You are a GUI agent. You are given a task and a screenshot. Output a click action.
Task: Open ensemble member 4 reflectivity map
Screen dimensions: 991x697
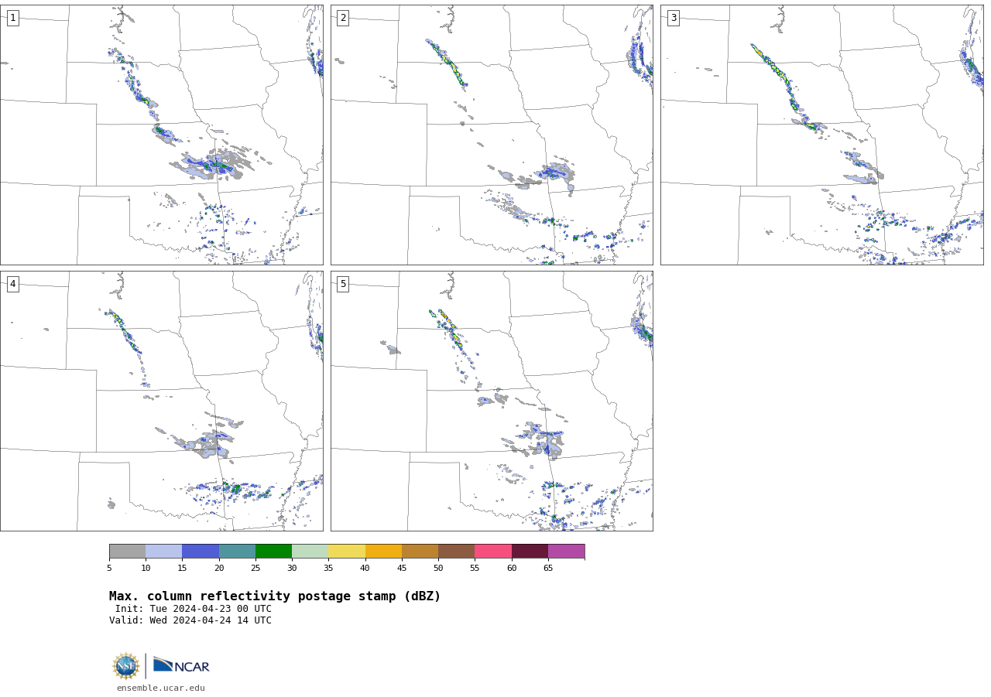tap(161, 401)
